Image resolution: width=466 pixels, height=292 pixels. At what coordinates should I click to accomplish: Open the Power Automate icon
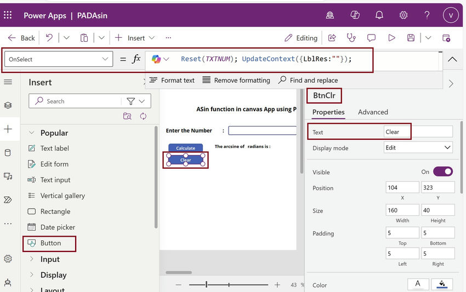tap(8, 199)
